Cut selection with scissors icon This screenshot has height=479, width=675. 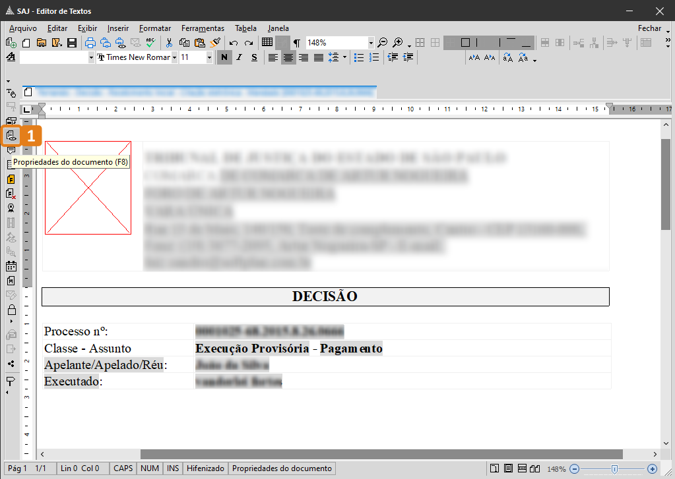point(169,43)
